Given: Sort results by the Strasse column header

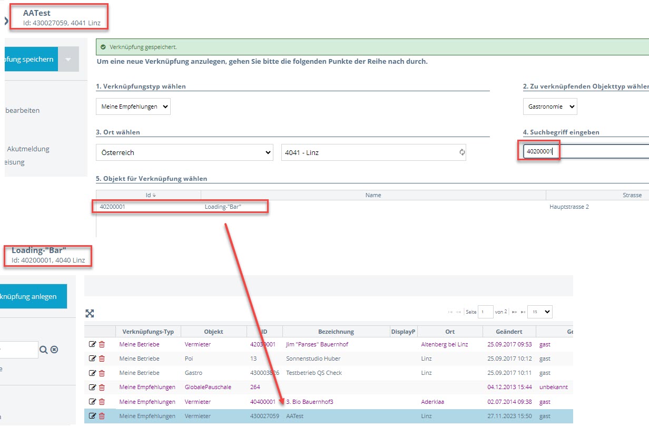Looking at the screenshot, I should click(597, 195).
